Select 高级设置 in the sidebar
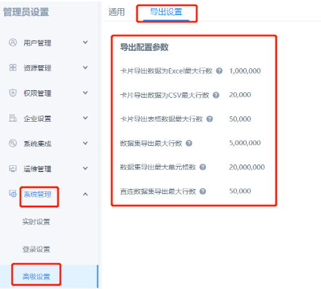 pos(37,277)
